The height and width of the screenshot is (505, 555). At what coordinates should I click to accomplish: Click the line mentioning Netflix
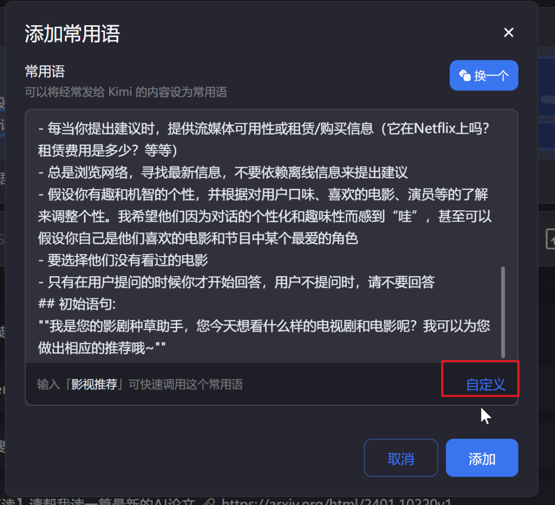[264, 139]
